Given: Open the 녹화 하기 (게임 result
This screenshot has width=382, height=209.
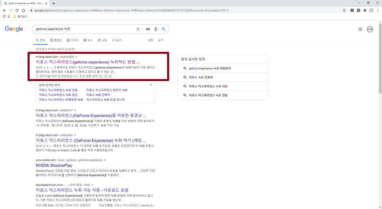Looking at the screenshot, I should pyautogui.click(x=91, y=140).
